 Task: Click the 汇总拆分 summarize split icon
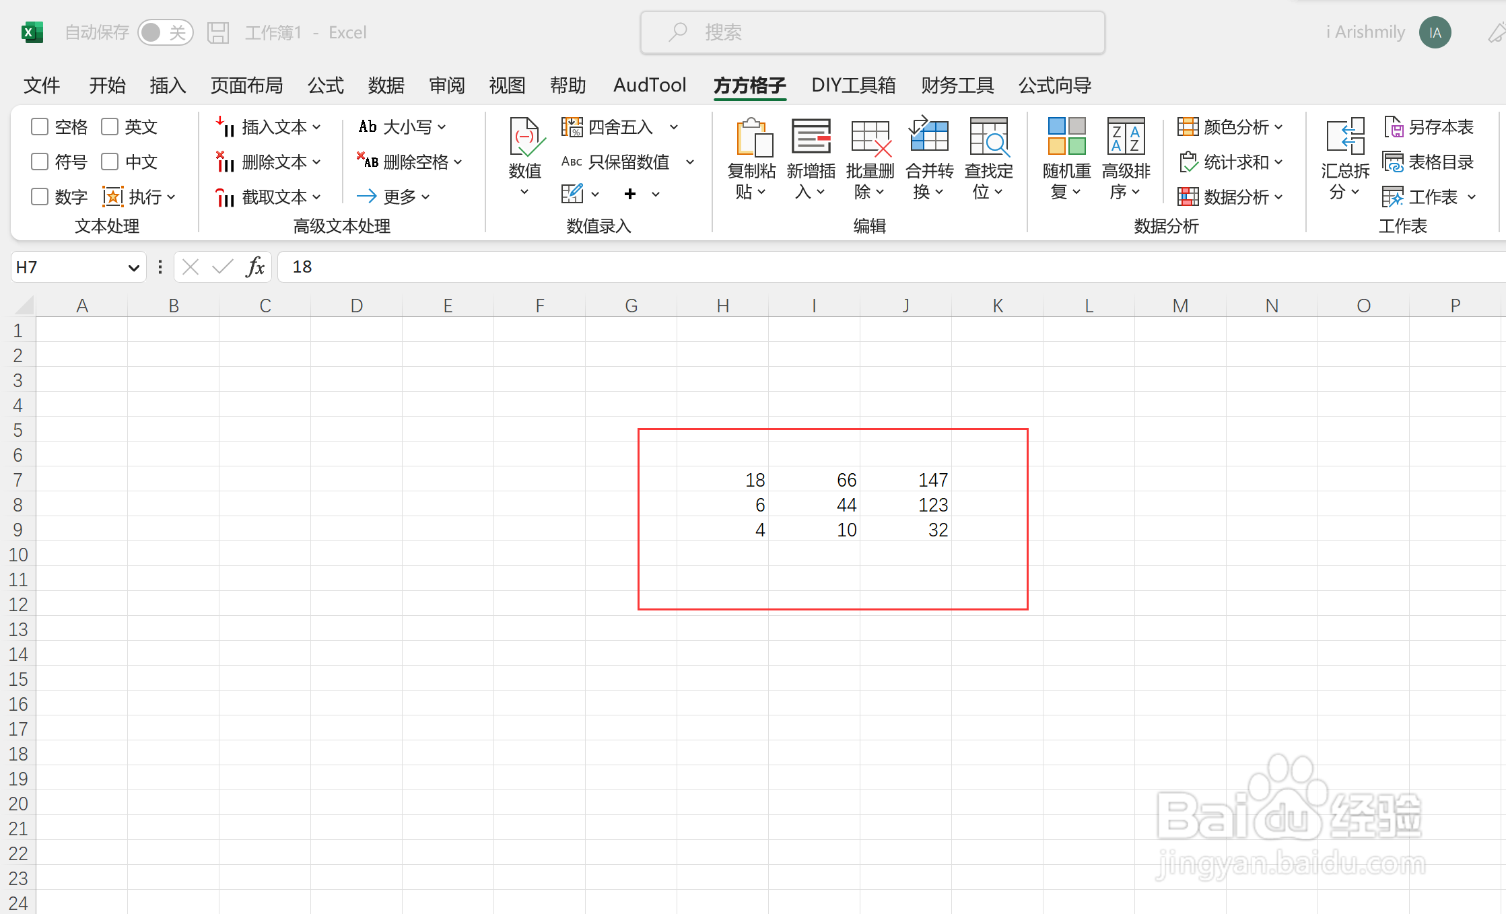coord(1345,137)
